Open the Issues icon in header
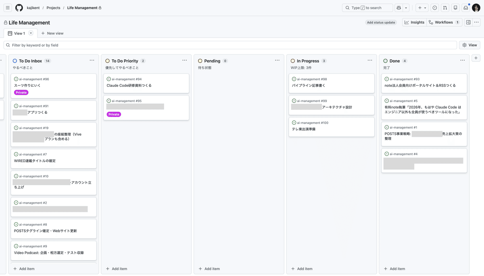This screenshot has height=276, width=484. point(434,8)
